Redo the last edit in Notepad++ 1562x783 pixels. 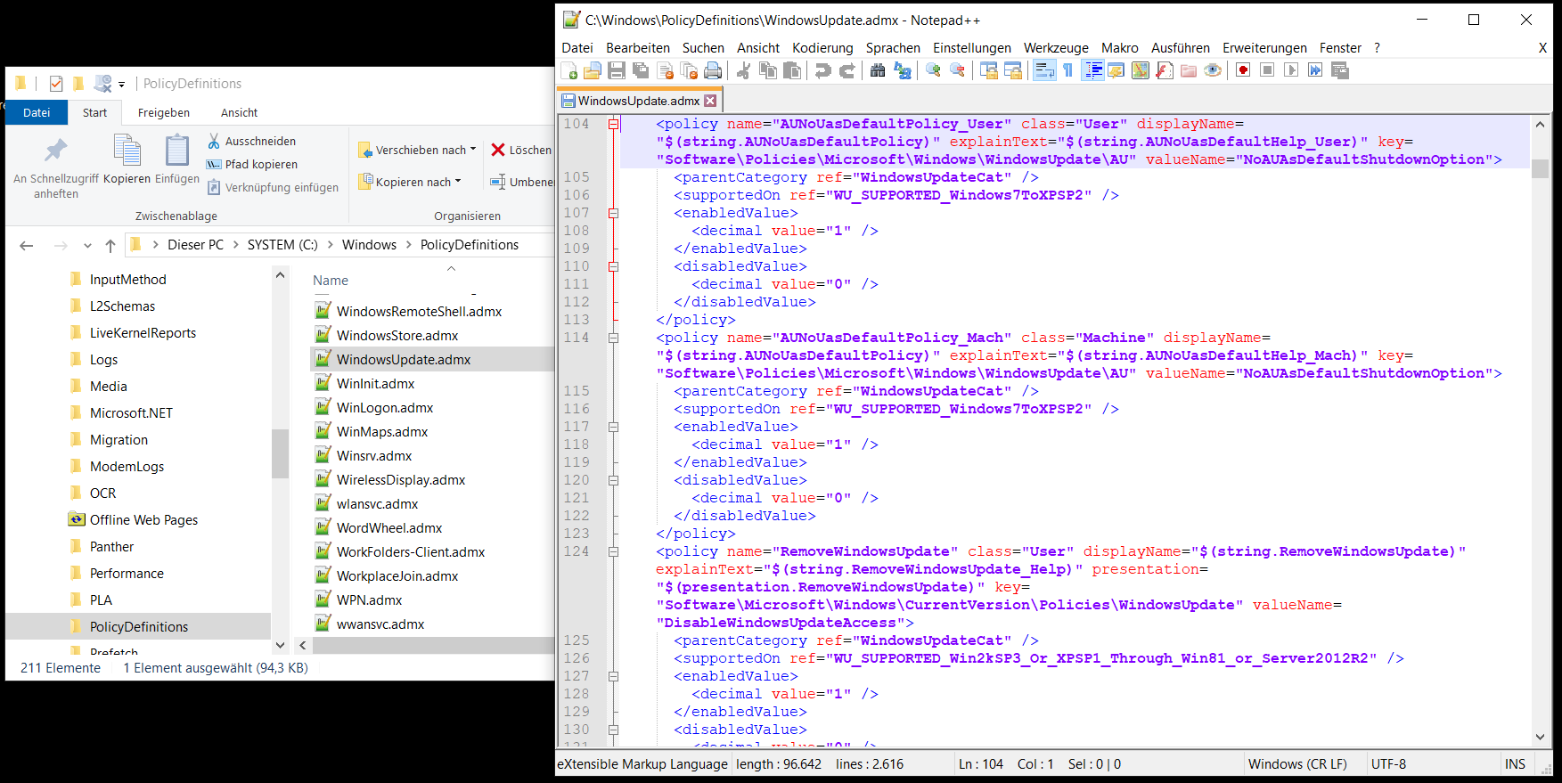pos(846,70)
